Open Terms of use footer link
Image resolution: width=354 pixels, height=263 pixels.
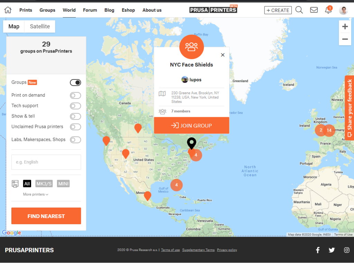tap(170, 250)
